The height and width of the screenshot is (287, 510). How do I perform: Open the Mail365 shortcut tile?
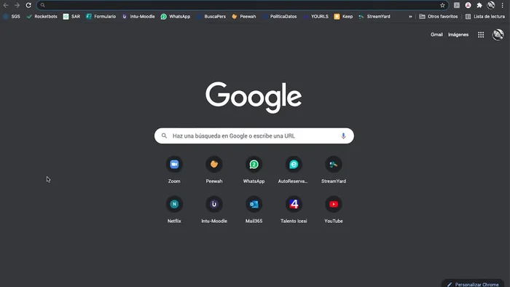(254, 210)
